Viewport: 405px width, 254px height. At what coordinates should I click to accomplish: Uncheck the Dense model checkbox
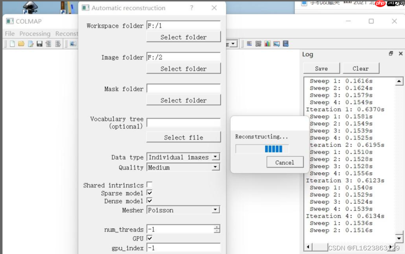tap(150, 201)
